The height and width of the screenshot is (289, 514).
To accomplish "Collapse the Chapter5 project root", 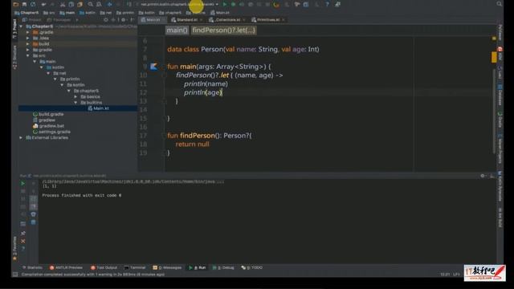I will click(x=22, y=26).
